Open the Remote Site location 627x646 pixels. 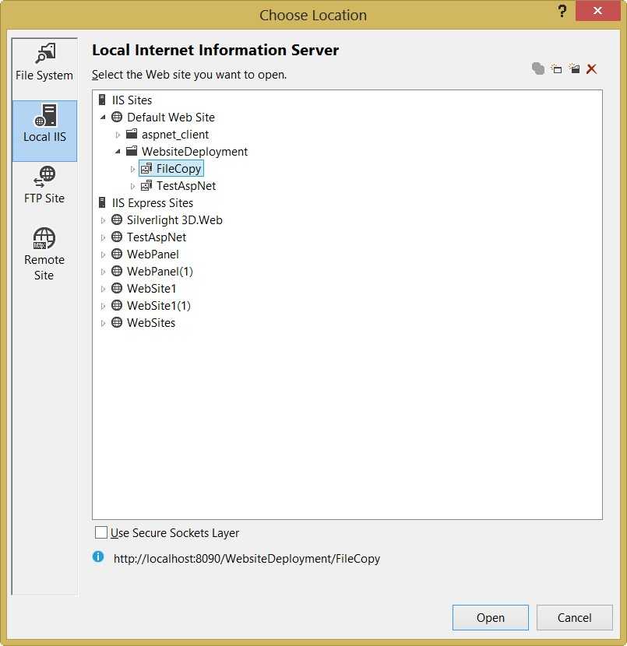coord(44,254)
